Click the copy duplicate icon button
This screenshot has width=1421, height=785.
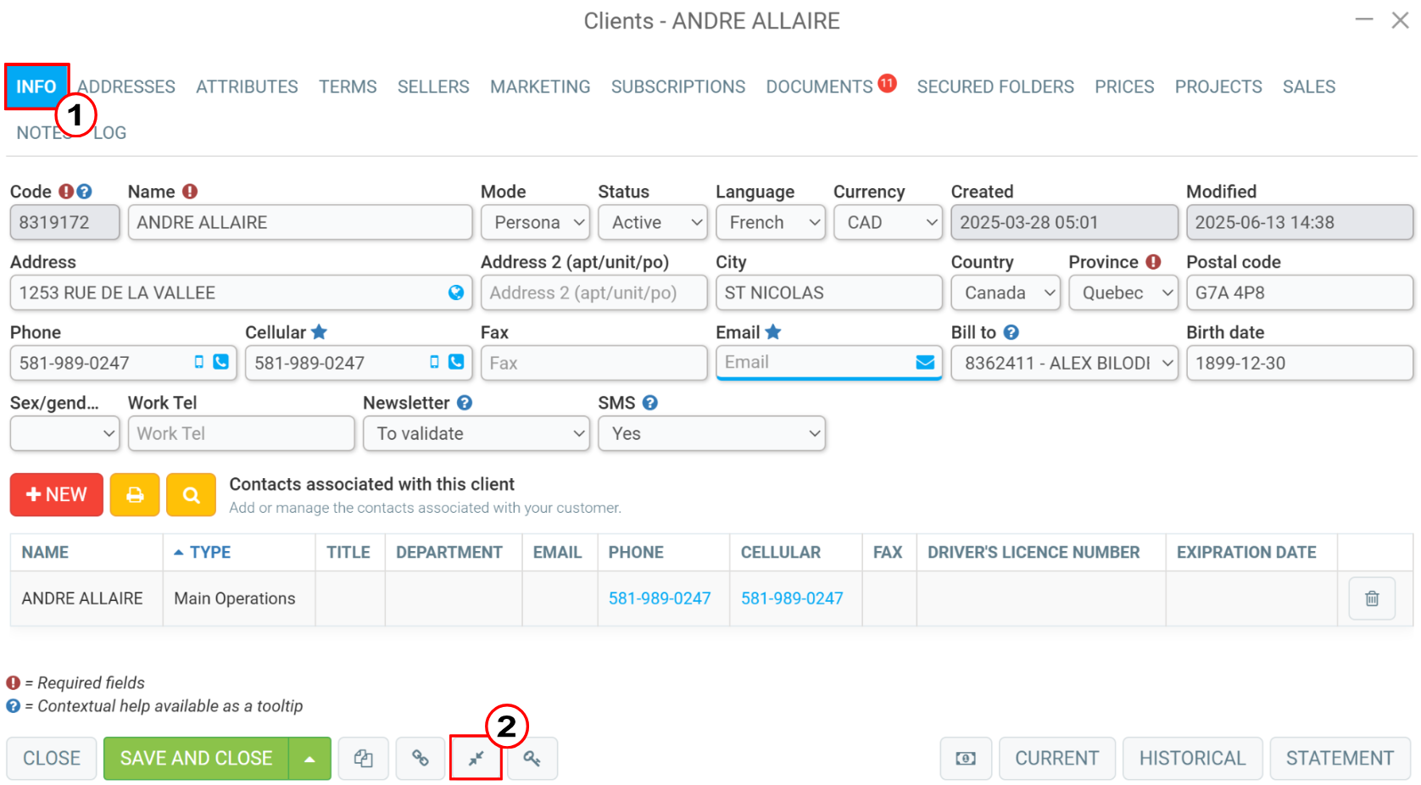click(364, 758)
